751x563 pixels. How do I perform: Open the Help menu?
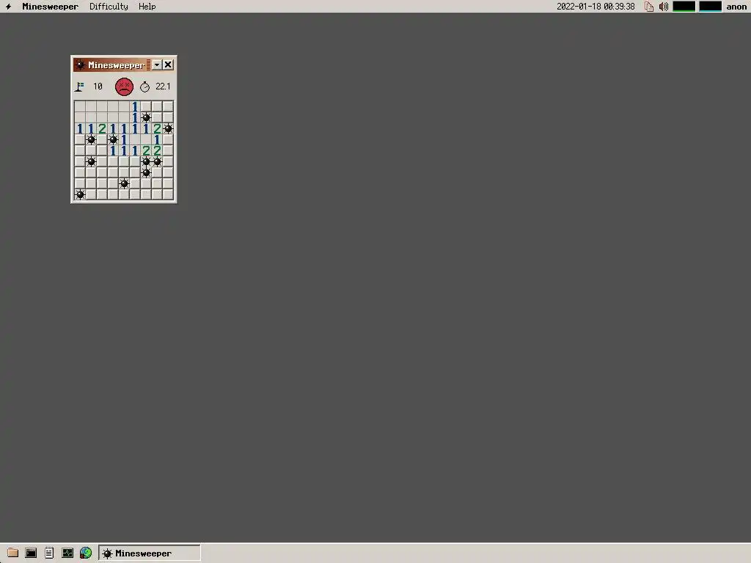147,6
